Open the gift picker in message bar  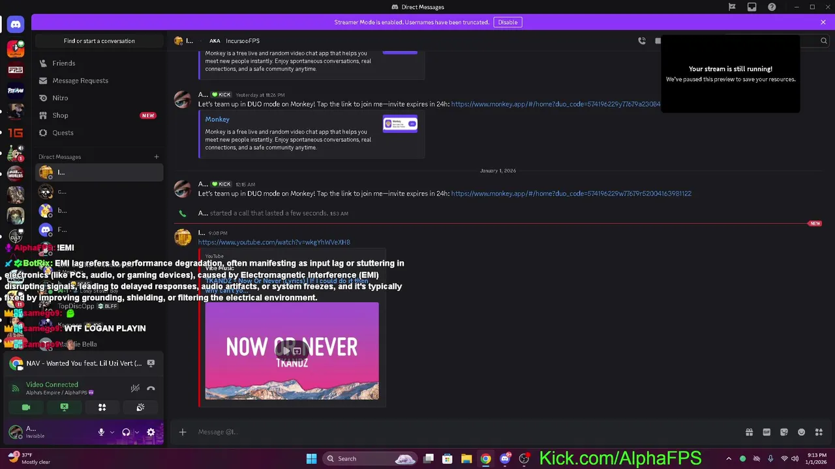pyautogui.click(x=749, y=432)
